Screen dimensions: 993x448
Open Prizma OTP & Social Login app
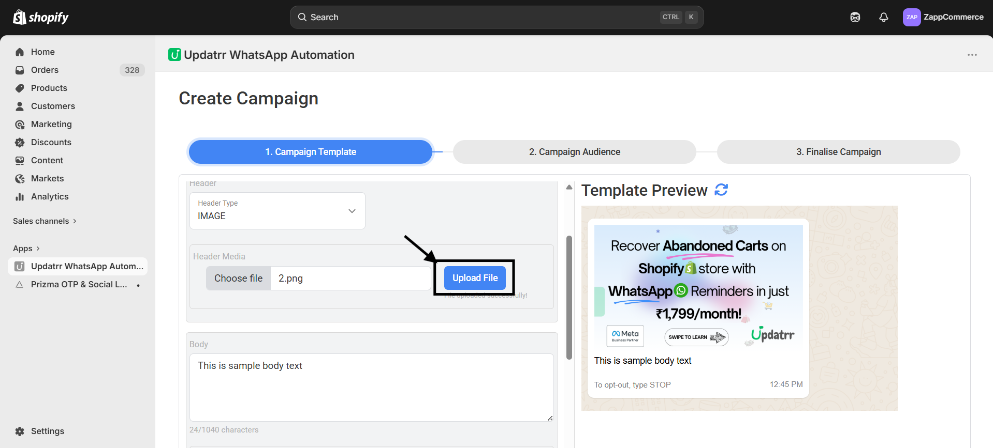(79, 284)
